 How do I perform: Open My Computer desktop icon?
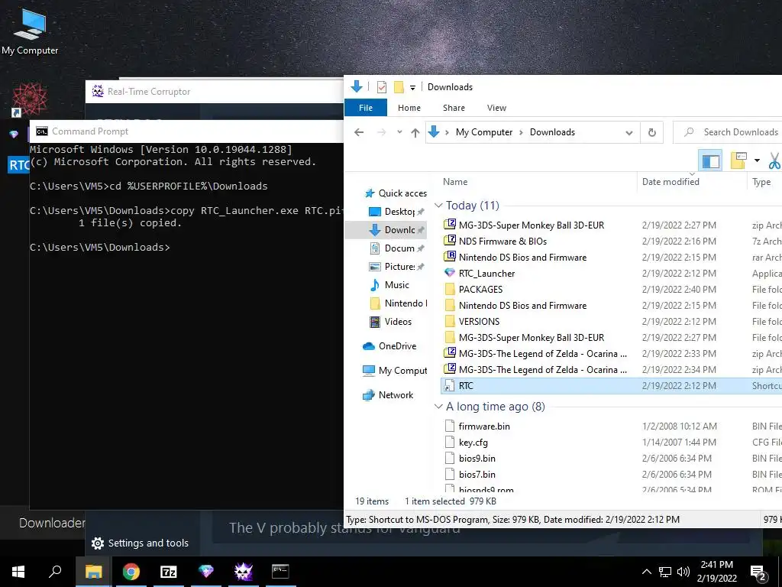click(x=30, y=31)
